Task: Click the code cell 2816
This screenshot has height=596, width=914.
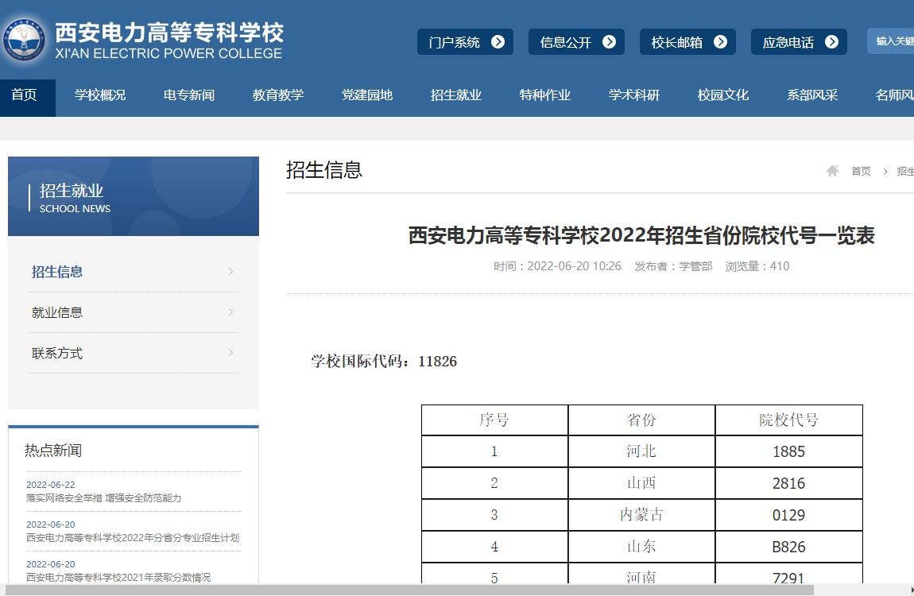Action: 788,483
